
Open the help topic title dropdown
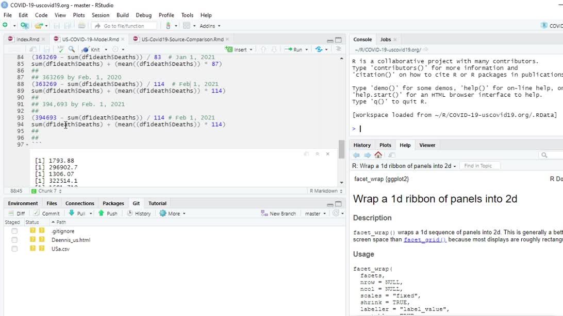pos(404,166)
